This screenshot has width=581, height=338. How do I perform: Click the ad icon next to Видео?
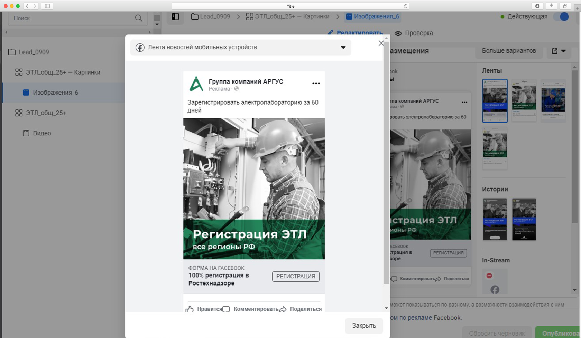[26, 133]
